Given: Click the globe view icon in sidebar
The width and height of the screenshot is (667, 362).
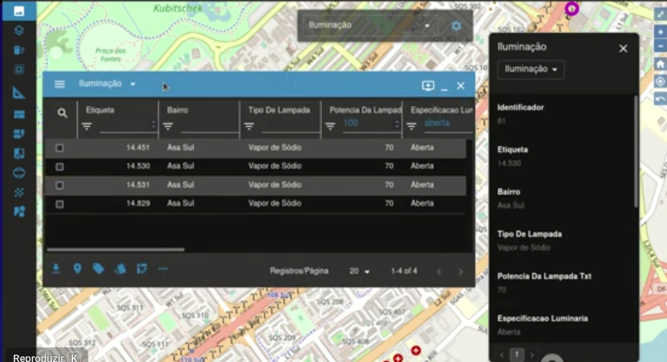Looking at the screenshot, I should click(19, 173).
